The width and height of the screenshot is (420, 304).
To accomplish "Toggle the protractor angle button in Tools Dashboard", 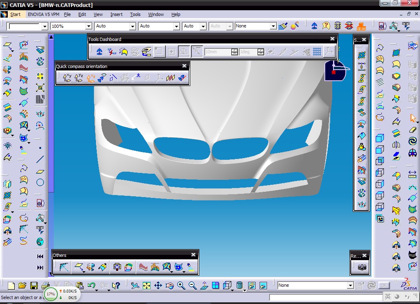I will click(x=183, y=52).
